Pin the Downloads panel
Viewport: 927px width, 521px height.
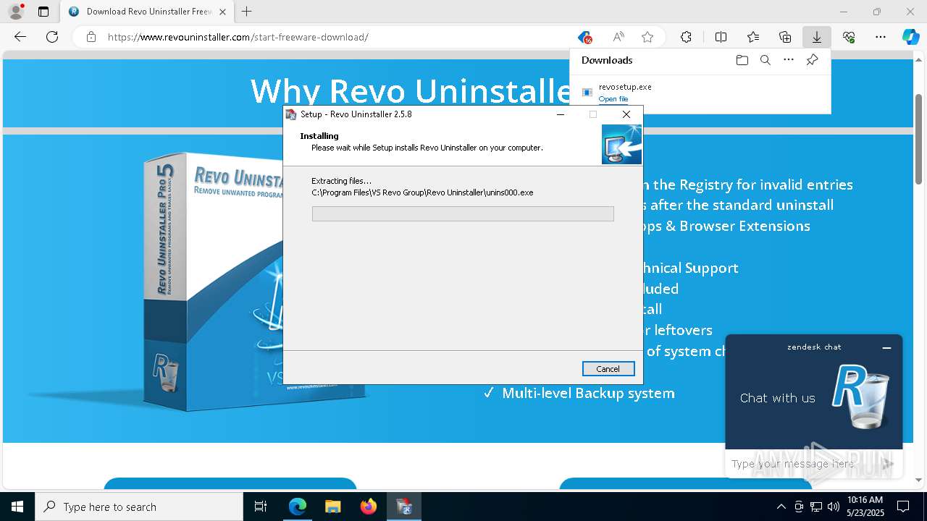pyautogui.click(x=812, y=60)
